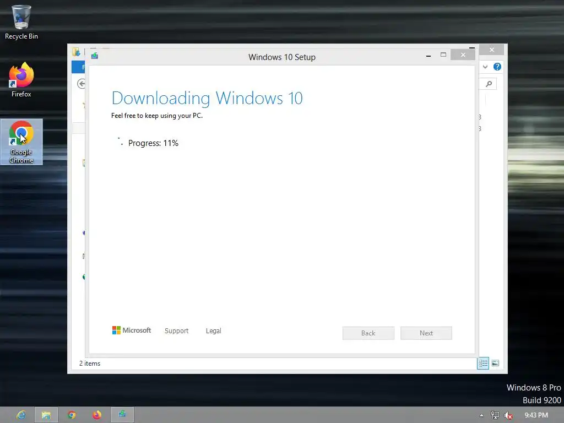The image size is (564, 423).
Task: Select the Firefox desktop shortcut
Action: (x=21, y=80)
